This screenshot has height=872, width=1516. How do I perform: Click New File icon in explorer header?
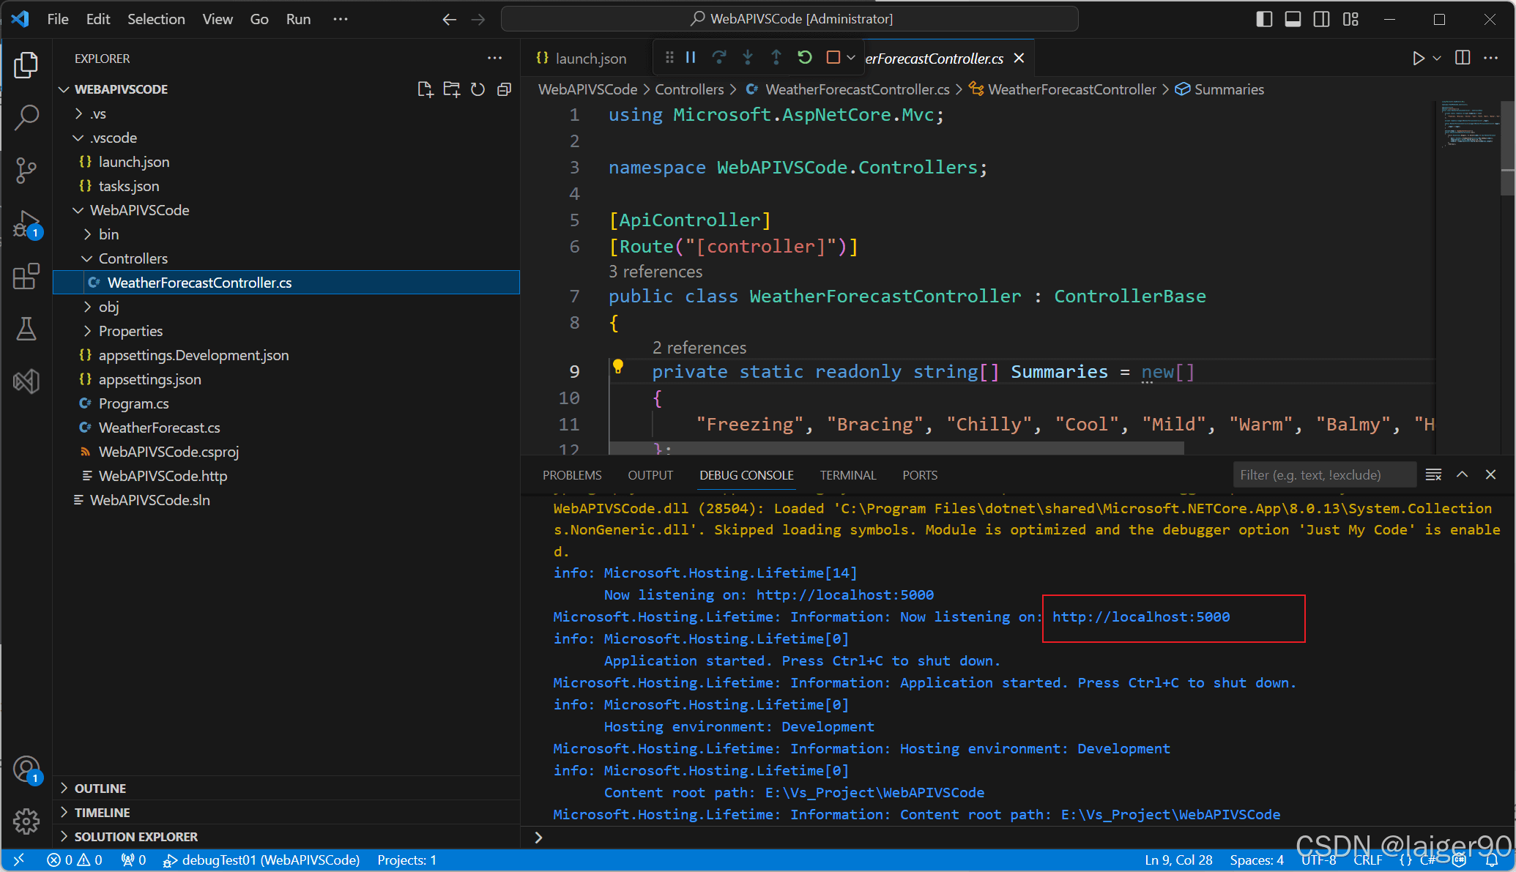coord(425,89)
